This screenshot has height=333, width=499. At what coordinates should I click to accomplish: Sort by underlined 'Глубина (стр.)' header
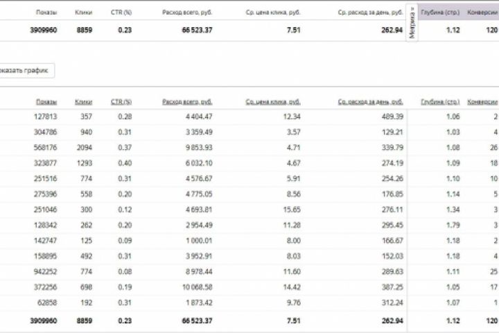(x=440, y=102)
